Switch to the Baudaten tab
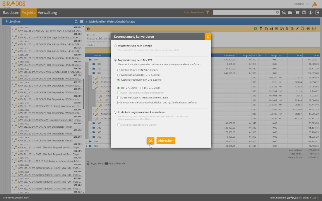 [11, 13]
